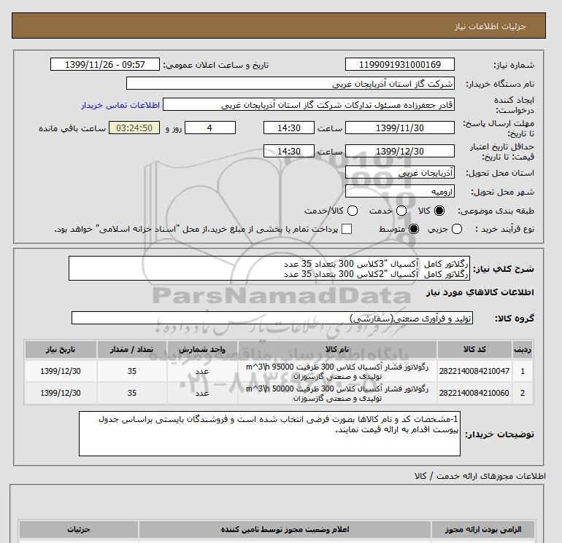
Task: Click the need number field 1199091931000169
Action: [400, 64]
